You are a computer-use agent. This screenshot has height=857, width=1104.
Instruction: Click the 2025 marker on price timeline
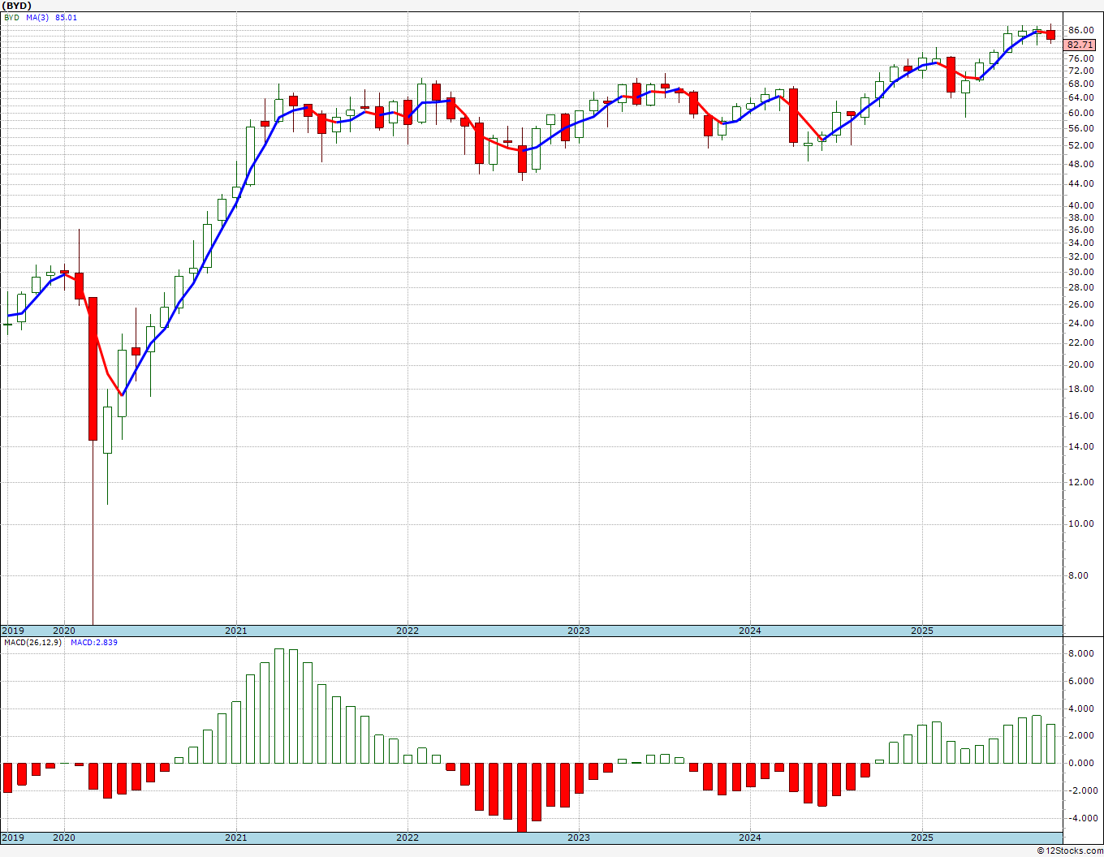point(922,631)
